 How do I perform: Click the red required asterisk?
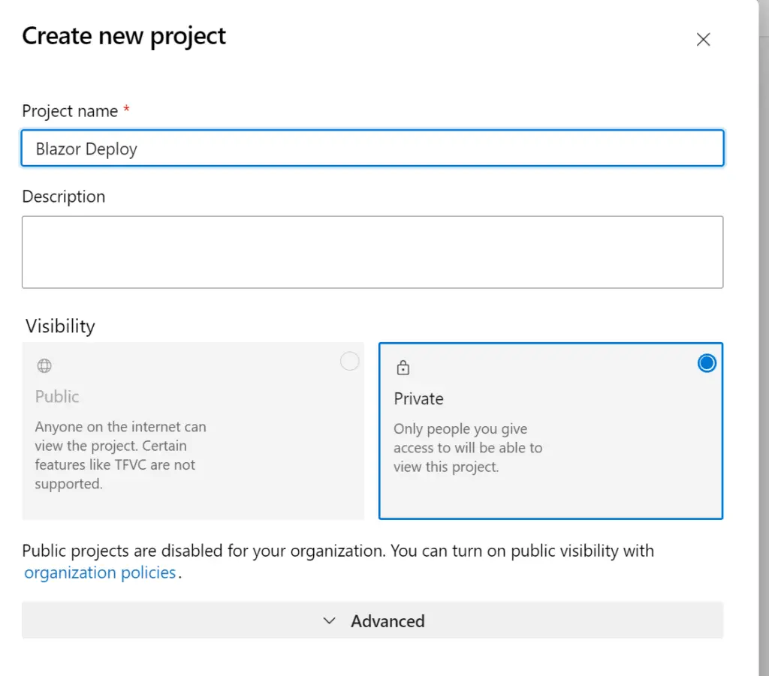pos(126,110)
